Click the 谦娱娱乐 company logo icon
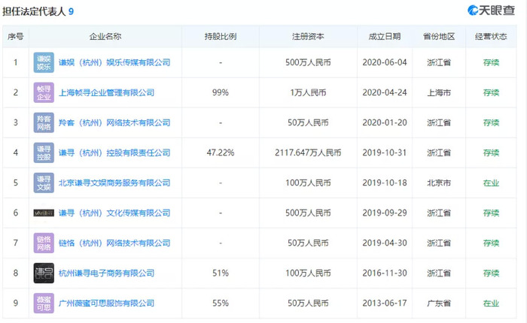The width and height of the screenshot is (527, 323). 44,62
